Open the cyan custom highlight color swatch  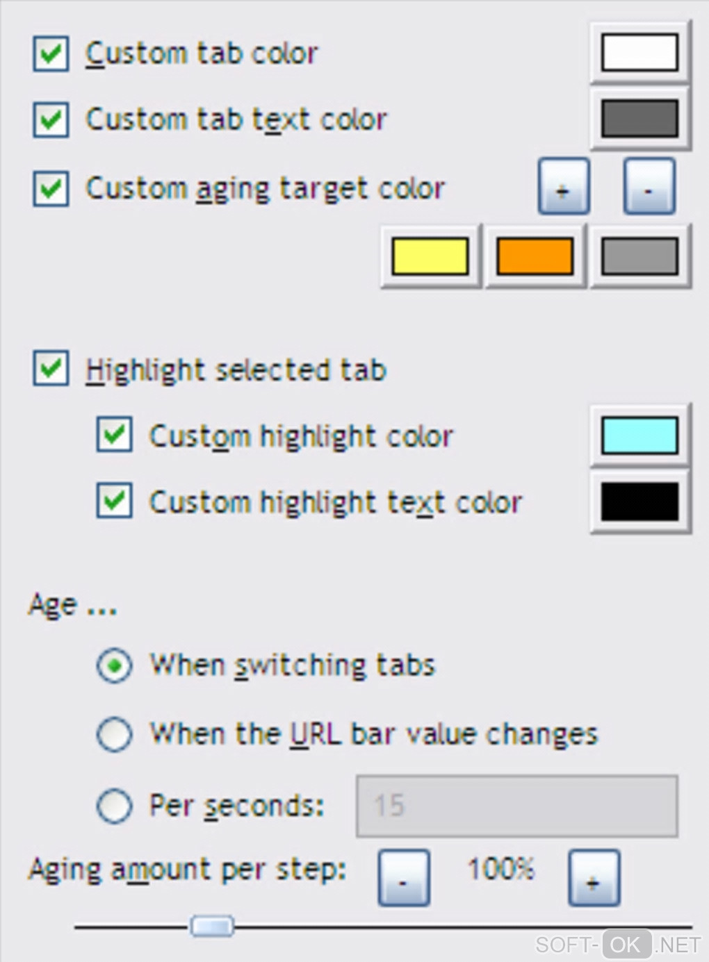[639, 436]
